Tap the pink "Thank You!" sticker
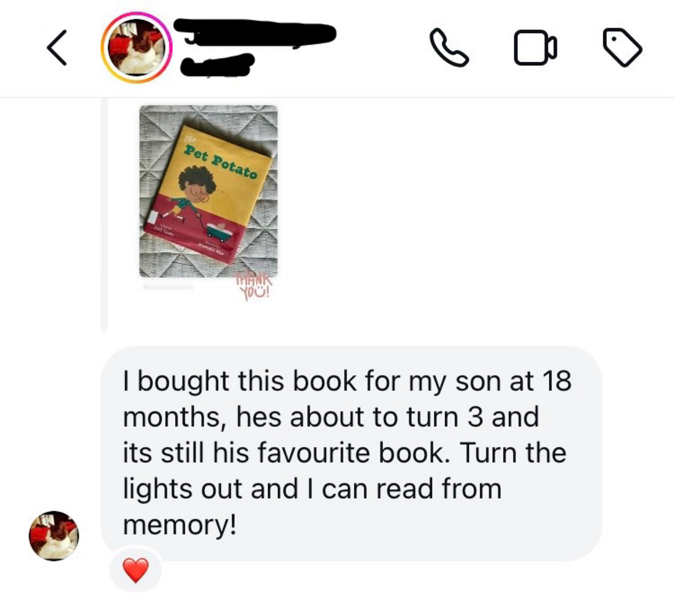674x599 pixels. (x=254, y=287)
